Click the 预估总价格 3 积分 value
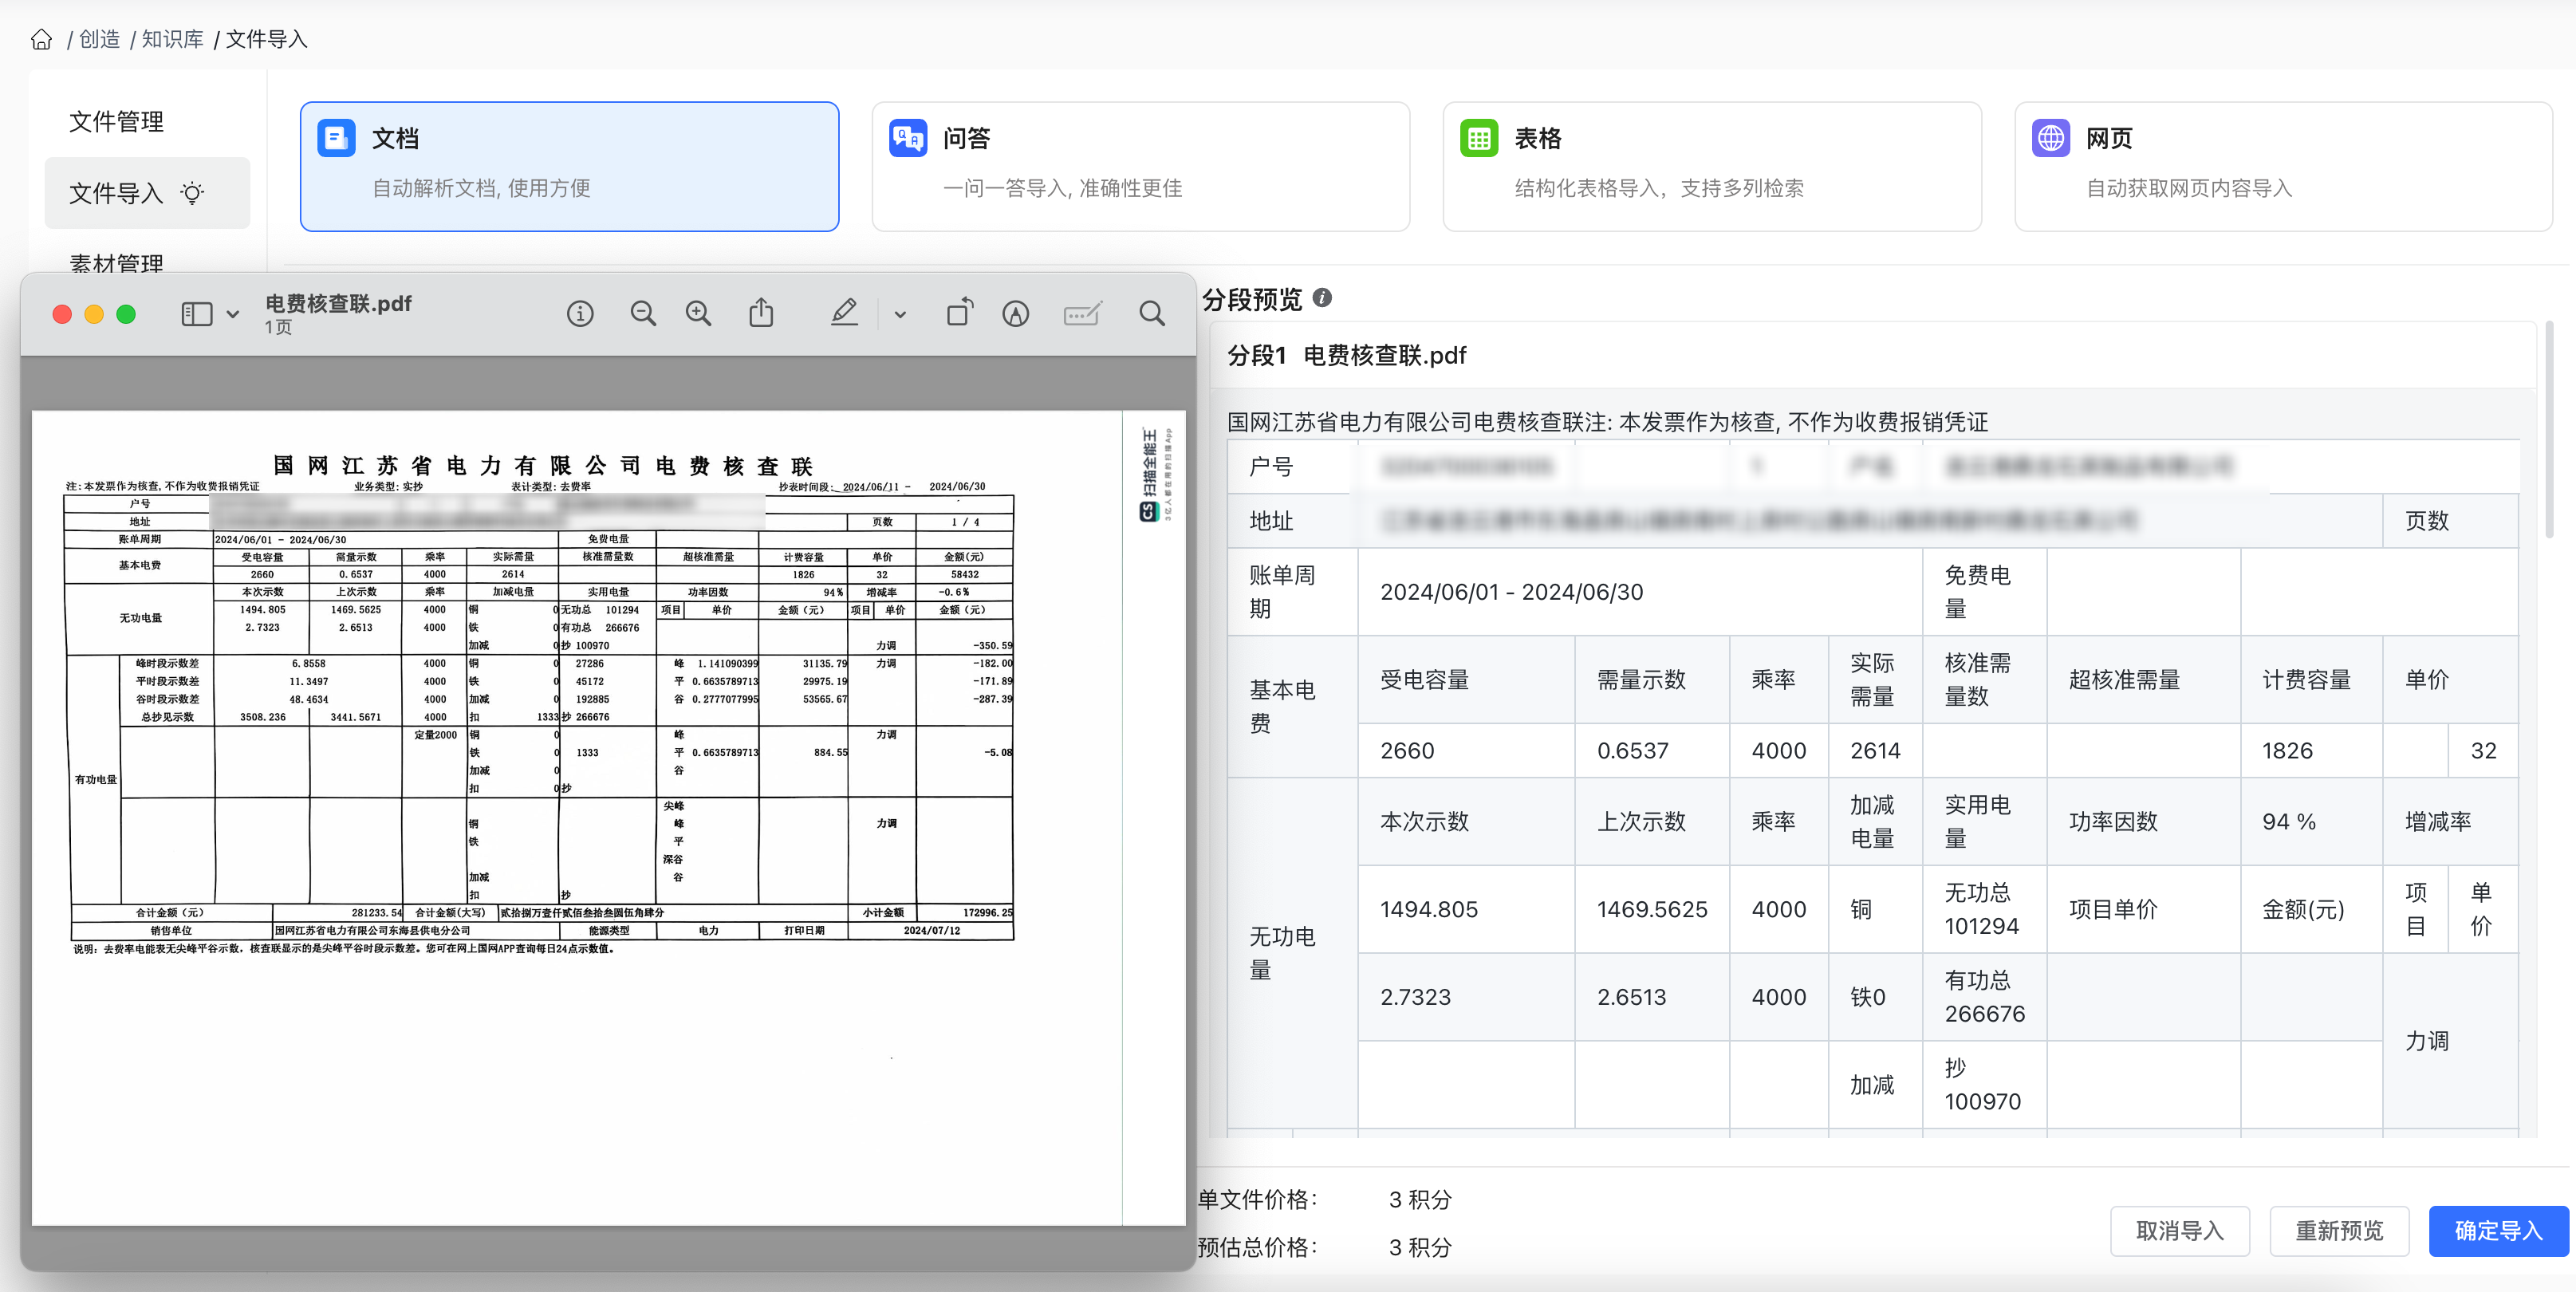Viewport: 2576px width, 1292px height. point(1419,1248)
